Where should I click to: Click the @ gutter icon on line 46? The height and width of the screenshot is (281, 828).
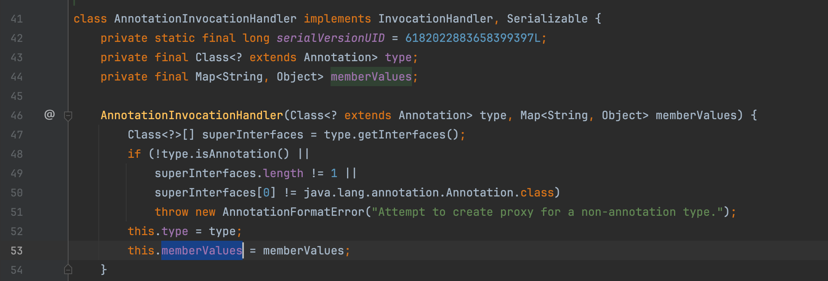point(49,115)
